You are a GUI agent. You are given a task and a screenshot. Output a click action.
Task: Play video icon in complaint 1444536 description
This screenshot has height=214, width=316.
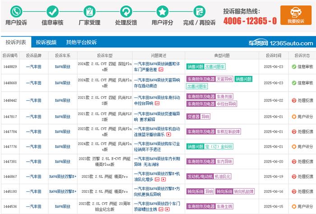[167, 209]
